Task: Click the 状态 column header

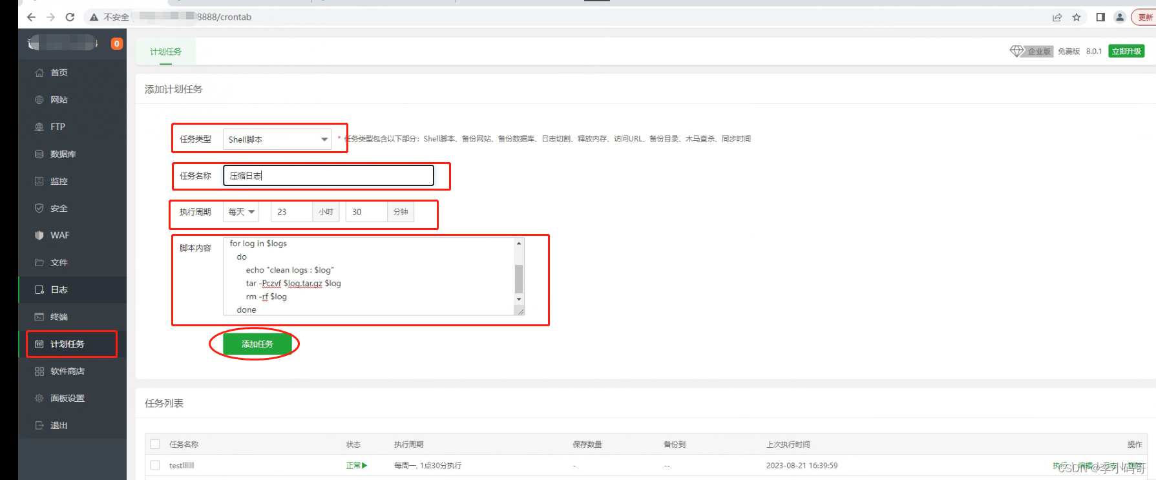Action: point(353,444)
